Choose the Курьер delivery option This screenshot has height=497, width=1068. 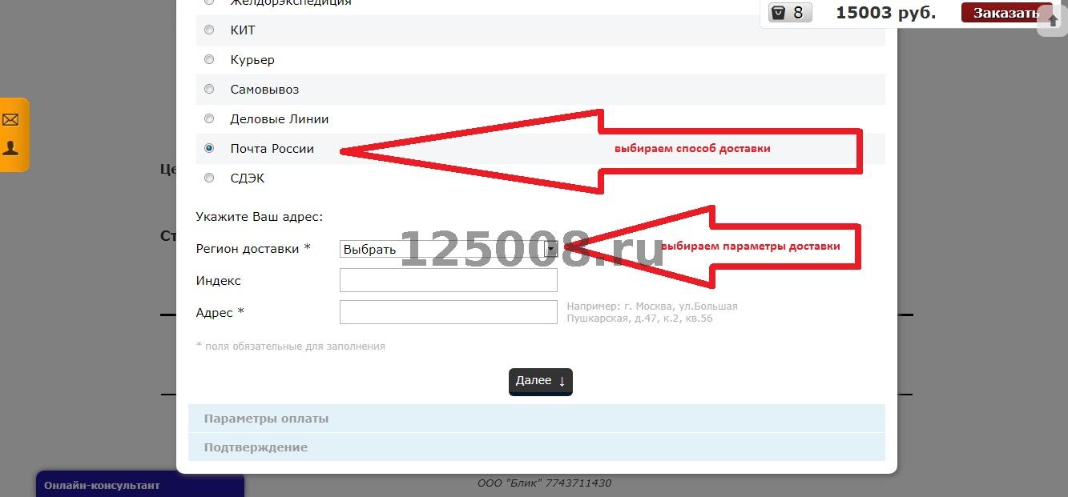click(x=209, y=60)
